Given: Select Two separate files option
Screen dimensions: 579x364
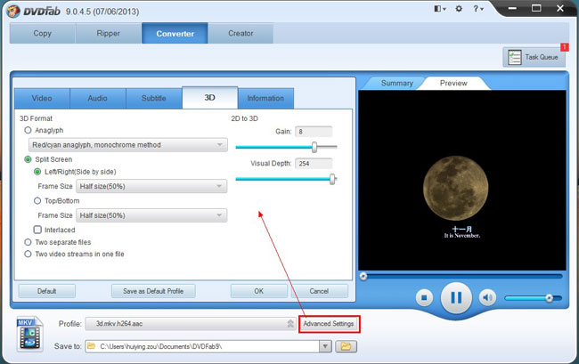Looking at the screenshot, I should point(28,242).
